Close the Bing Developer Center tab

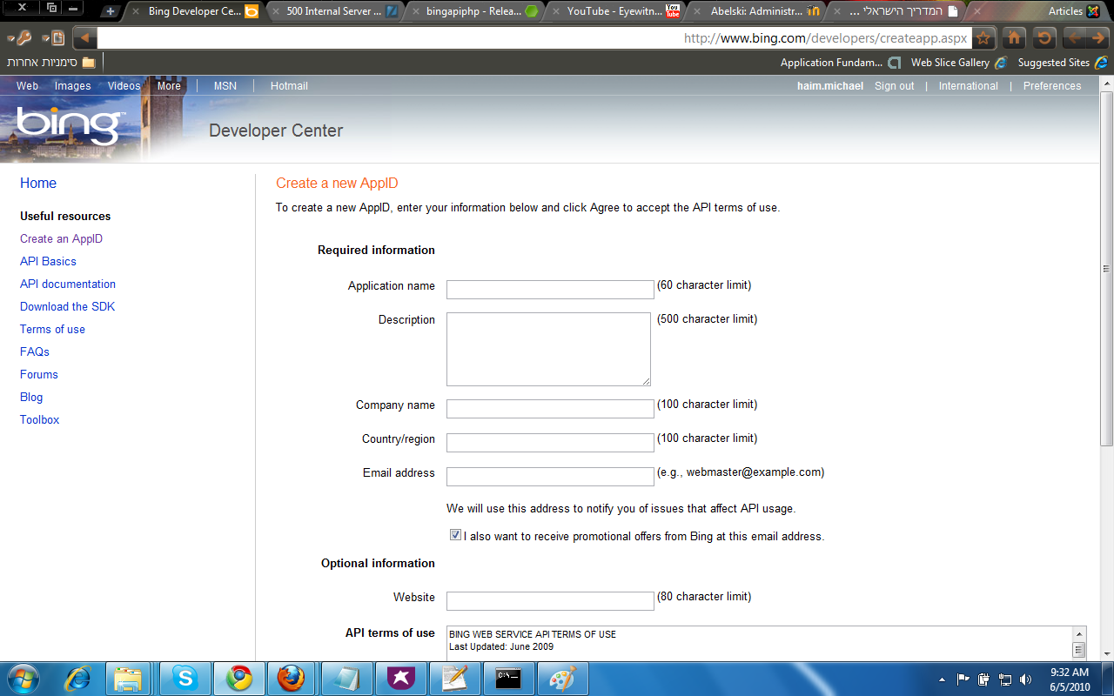pos(136,11)
